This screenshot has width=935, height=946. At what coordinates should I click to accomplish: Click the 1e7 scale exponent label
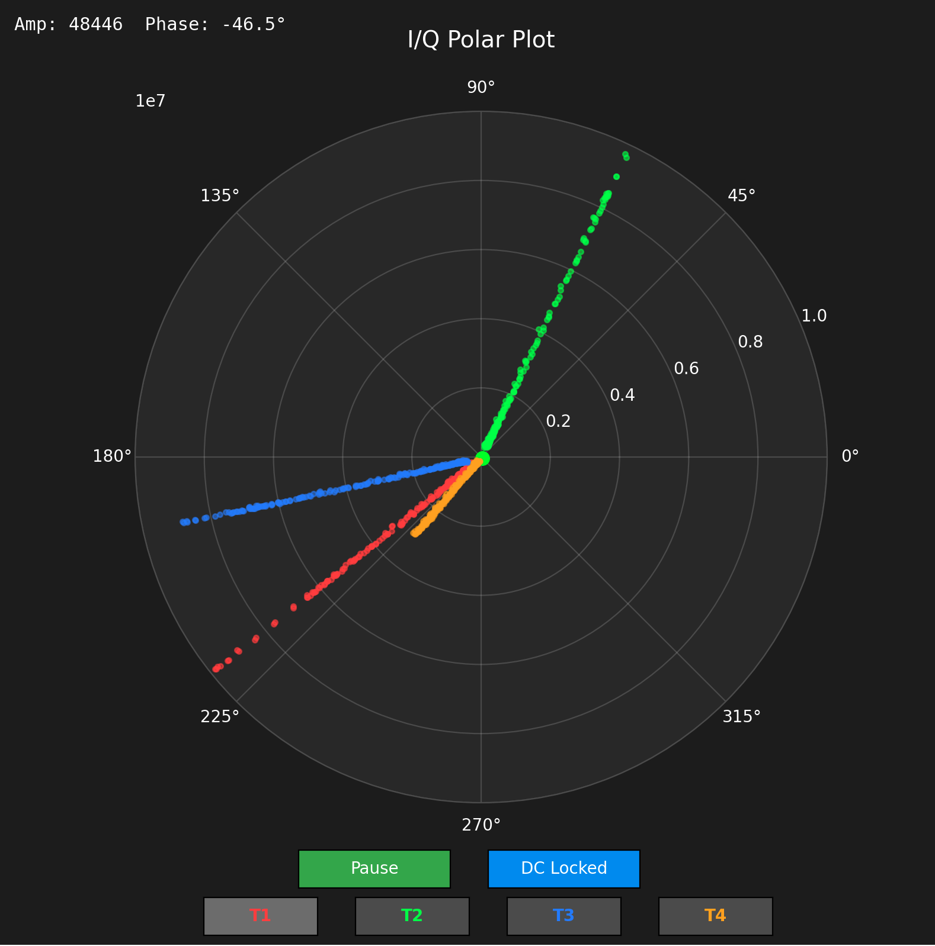tap(151, 101)
